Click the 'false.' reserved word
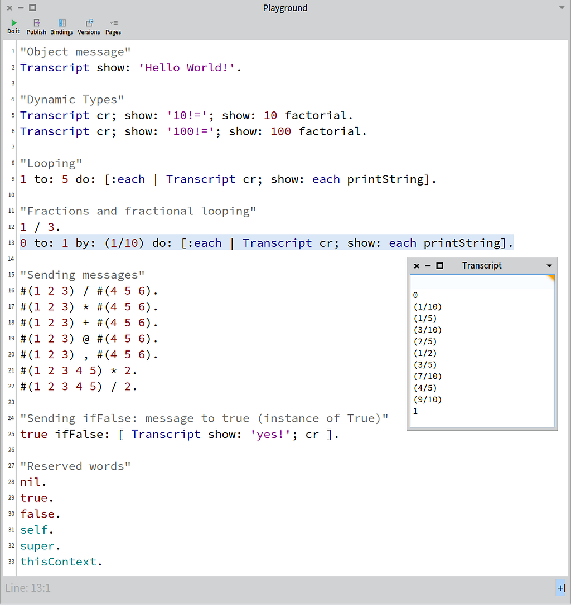The width and height of the screenshot is (571, 605). click(x=40, y=514)
